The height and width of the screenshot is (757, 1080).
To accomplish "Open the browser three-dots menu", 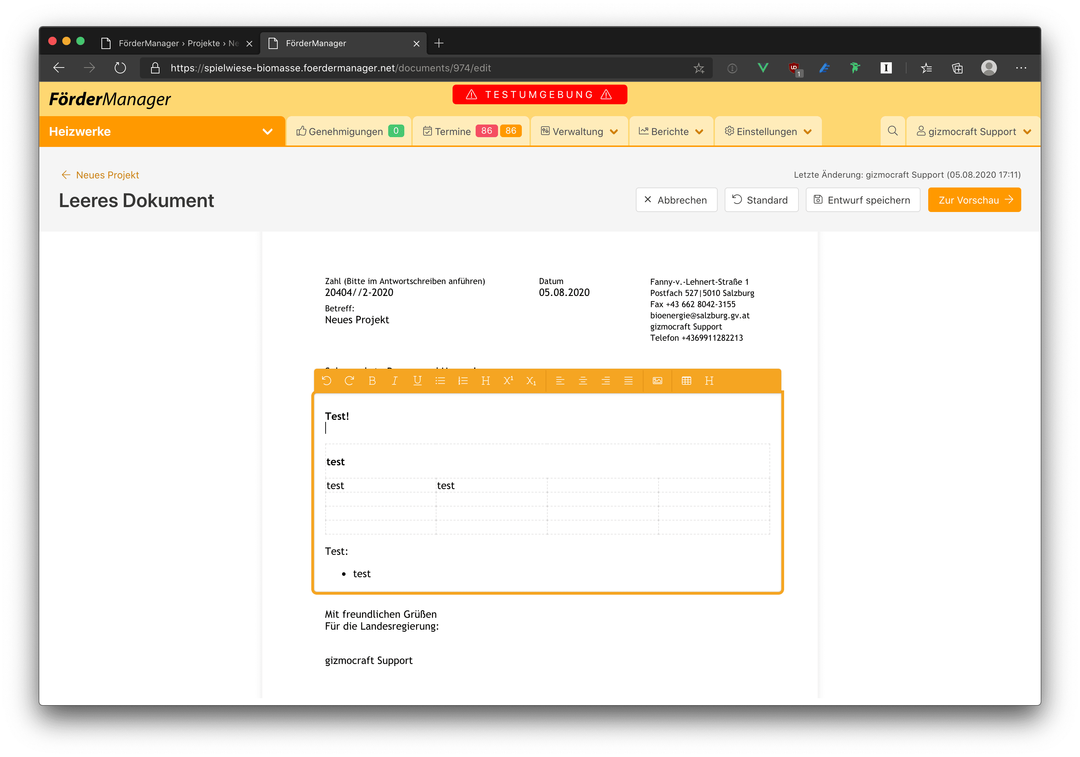I will (x=1021, y=68).
